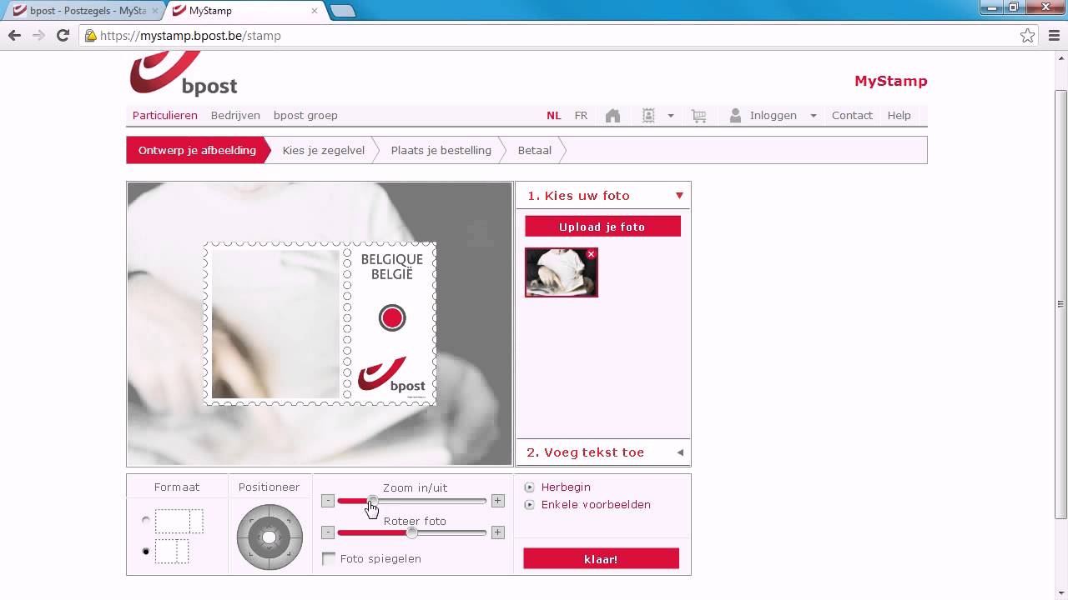Click the 'Upload je foto' button
Image resolution: width=1068 pixels, height=600 pixels.
point(602,227)
